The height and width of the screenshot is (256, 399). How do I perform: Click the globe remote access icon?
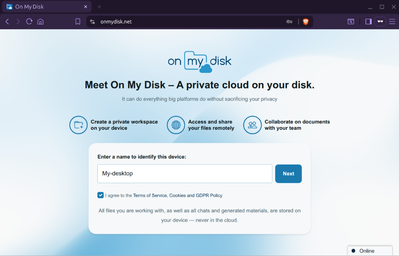pos(176,125)
